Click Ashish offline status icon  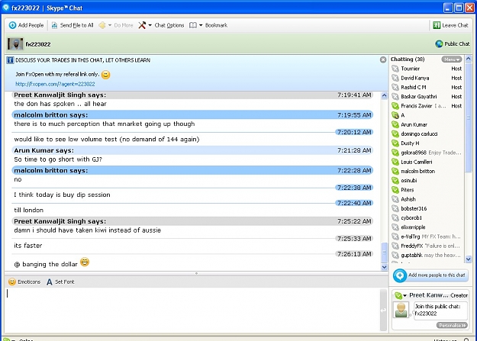point(395,199)
